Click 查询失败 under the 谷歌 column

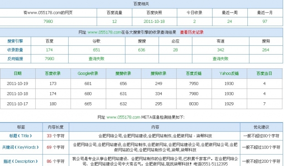point(96,59)
